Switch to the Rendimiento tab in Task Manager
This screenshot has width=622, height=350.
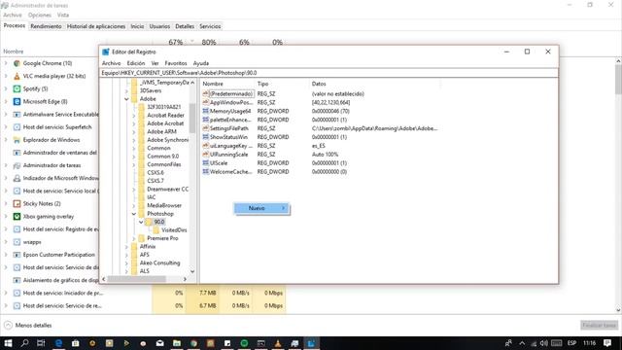pos(46,26)
